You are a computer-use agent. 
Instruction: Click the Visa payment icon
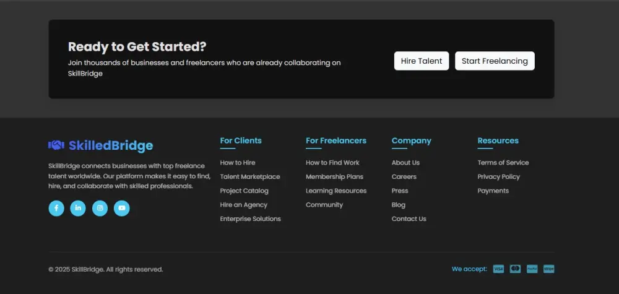498,269
